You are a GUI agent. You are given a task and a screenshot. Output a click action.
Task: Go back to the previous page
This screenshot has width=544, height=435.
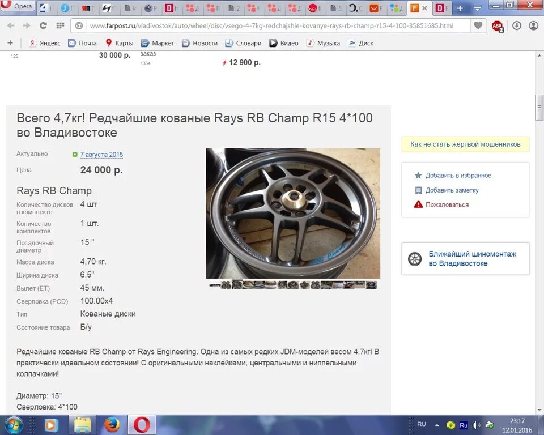click(11, 25)
